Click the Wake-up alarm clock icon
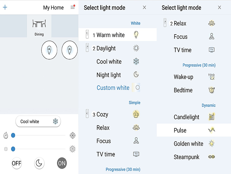 click(212, 77)
